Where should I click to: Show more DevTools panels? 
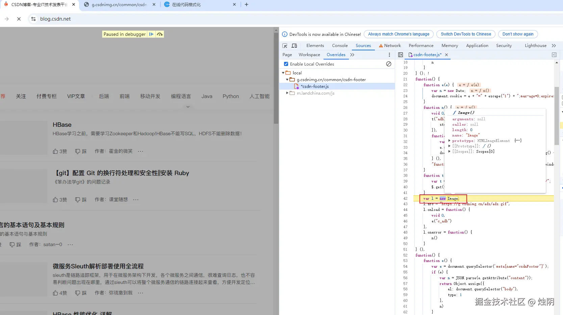(x=554, y=46)
